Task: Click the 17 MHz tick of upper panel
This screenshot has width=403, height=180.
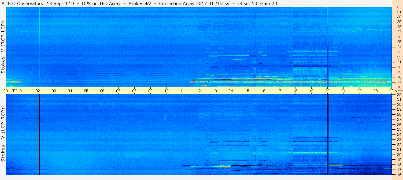Action: tap(399, 82)
